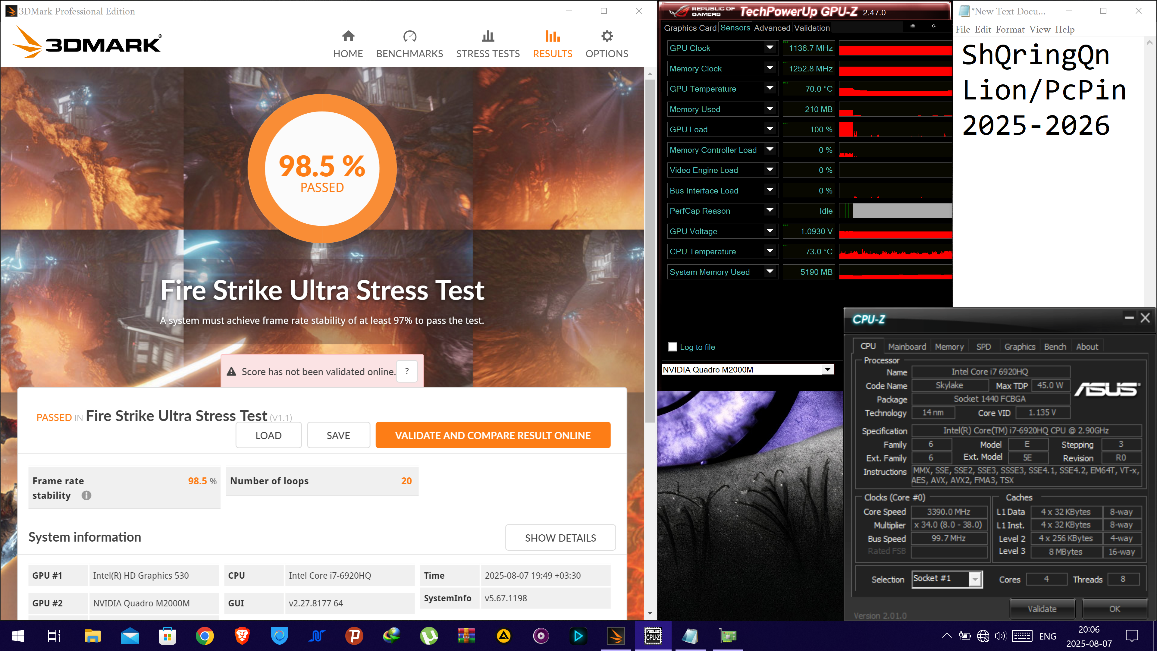Switch to Graphics Card tab in GPU-Z
The height and width of the screenshot is (651, 1157).
(690, 28)
